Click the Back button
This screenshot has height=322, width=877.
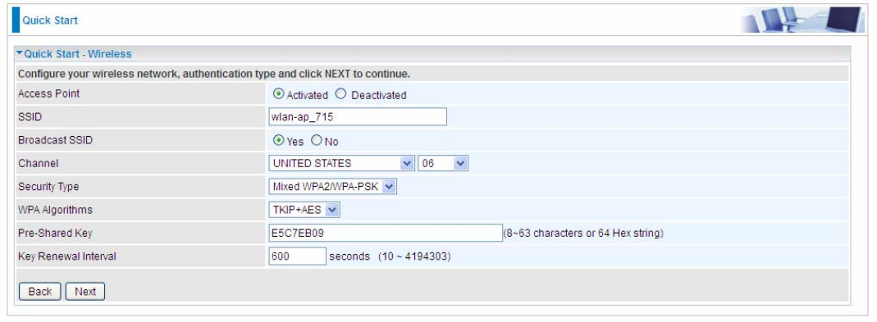[39, 291]
